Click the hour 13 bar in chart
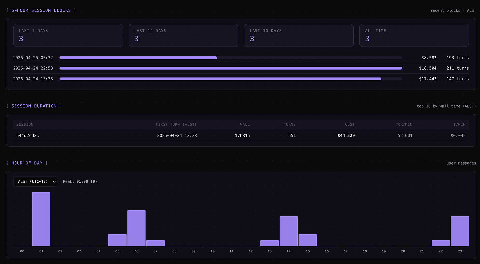The image size is (480, 264). [270, 243]
